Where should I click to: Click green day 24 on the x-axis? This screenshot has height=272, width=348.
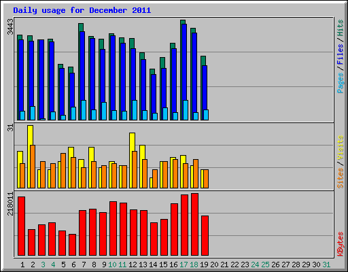[255, 265]
